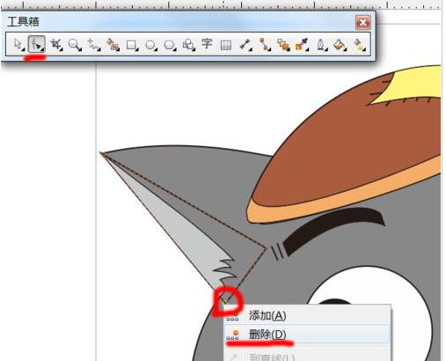Select the Rectangle tool

point(132,45)
